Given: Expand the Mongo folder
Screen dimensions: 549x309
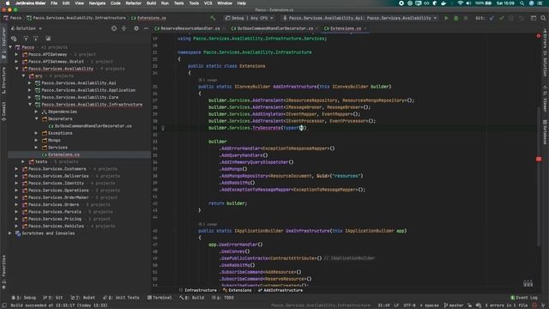Looking at the screenshot, I should [36, 140].
